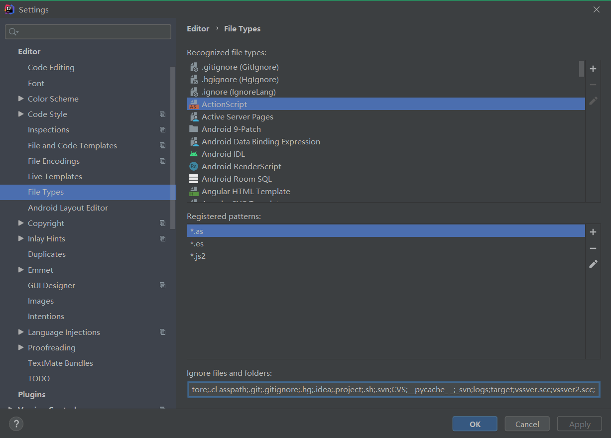Click the ActionScript AS icon

[194, 105]
